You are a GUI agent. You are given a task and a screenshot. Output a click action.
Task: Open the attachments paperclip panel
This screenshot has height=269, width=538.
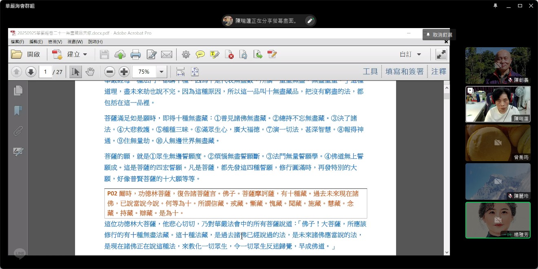[18, 131]
